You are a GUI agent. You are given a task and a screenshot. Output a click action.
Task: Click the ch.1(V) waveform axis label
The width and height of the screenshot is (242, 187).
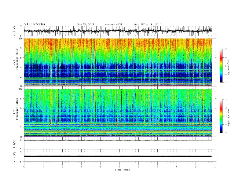pos(15,31)
